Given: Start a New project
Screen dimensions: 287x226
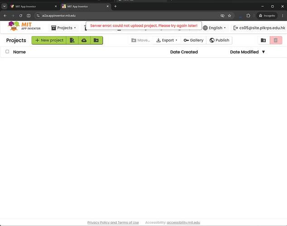Looking at the screenshot, I should point(49,40).
